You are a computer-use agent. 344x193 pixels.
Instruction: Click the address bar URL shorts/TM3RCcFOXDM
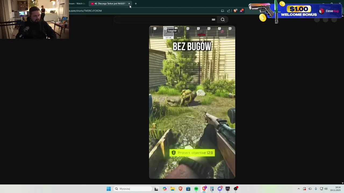coord(85,11)
